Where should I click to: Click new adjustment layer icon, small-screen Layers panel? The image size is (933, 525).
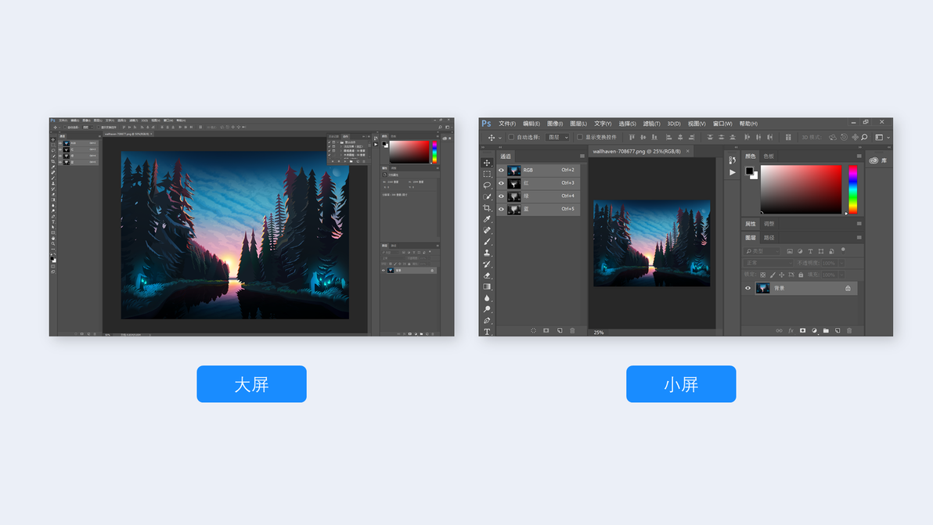click(x=814, y=331)
